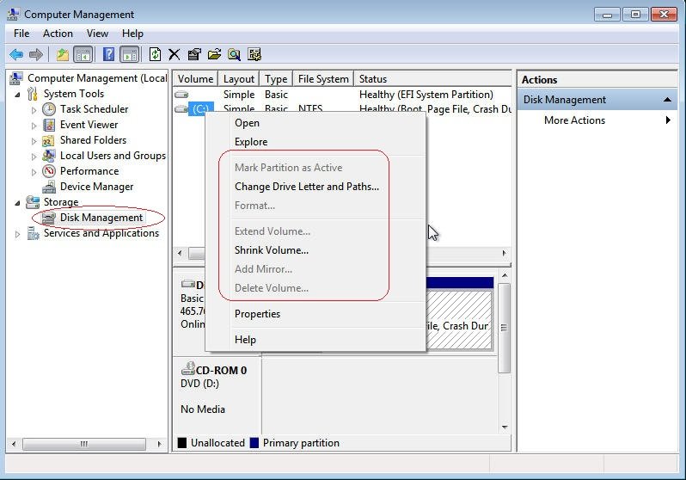Click the blue Help question-mark toolbar icon
This screenshot has height=480, width=686.
[108, 55]
